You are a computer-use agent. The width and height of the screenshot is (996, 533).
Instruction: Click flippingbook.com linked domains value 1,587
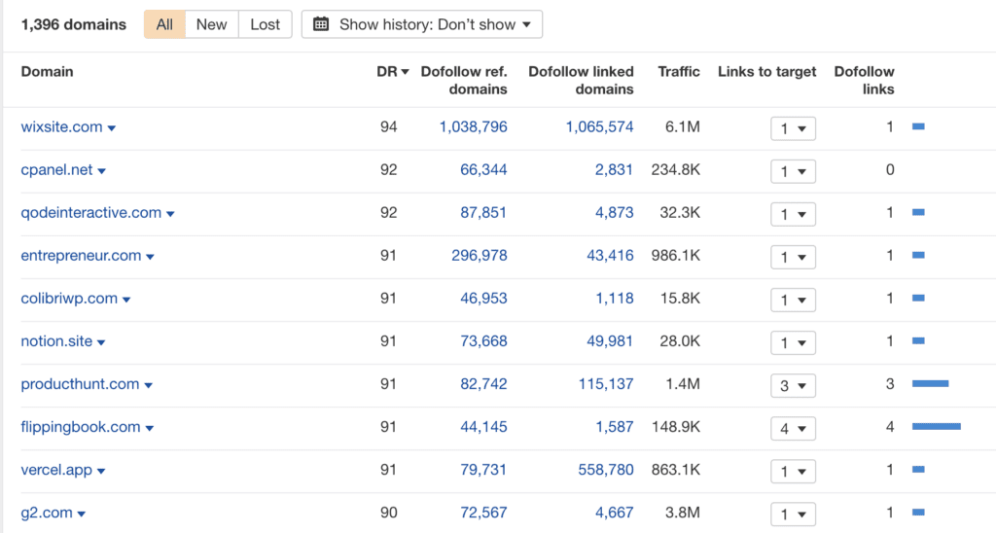click(615, 427)
